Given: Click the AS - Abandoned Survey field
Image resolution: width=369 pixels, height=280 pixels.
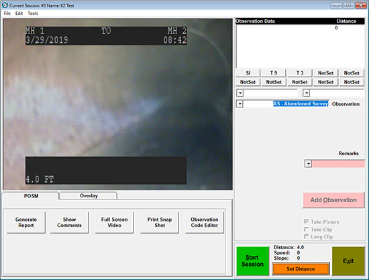Looking at the screenshot, I should (x=286, y=104).
